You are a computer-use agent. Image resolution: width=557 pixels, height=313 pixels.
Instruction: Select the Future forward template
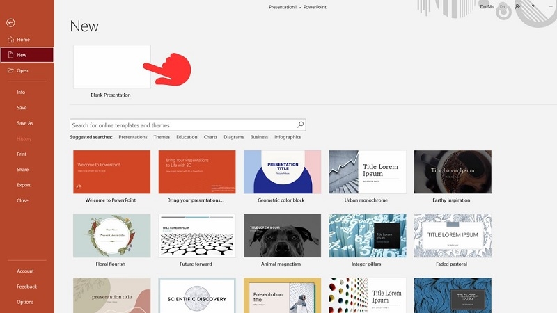coord(197,236)
